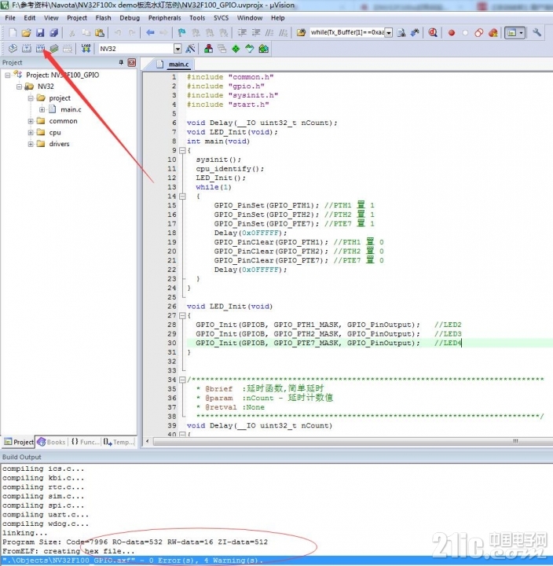Open the Project menu
This screenshot has height=566, width=553.
(x=77, y=17)
